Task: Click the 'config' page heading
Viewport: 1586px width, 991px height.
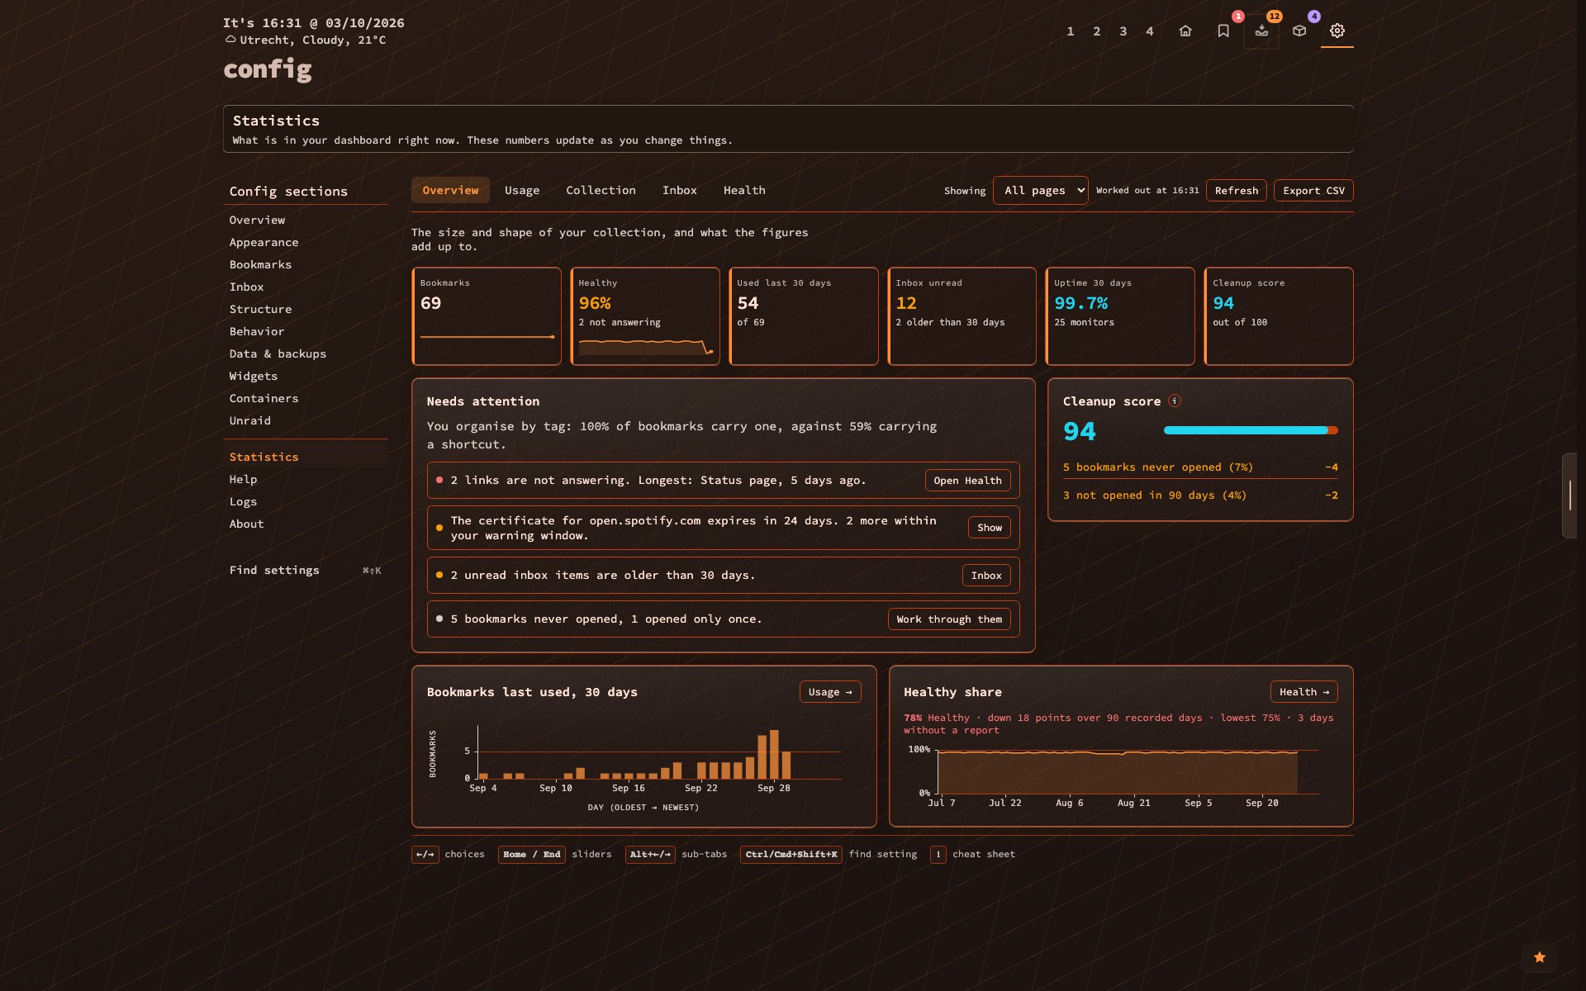Action: 268,69
